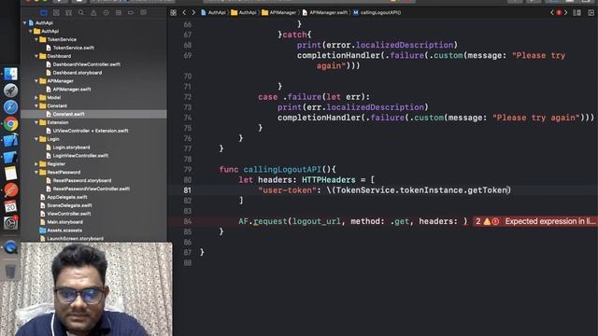Image resolution: width=598 pixels, height=336 pixels.
Task: Expand the Register folder
Action: tap(36, 164)
